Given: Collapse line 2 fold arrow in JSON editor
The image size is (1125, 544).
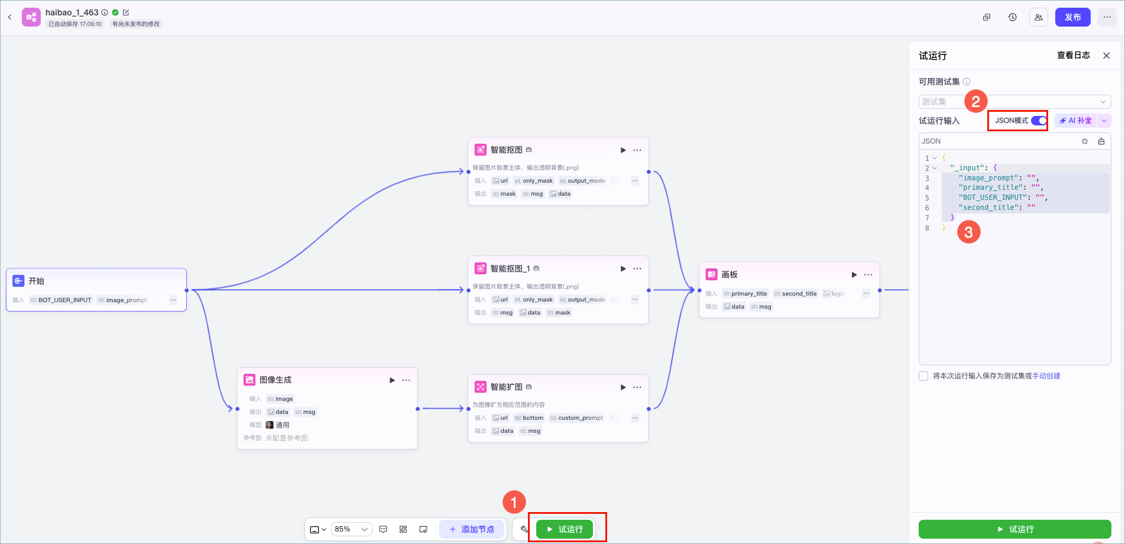Looking at the screenshot, I should pos(935,168).
